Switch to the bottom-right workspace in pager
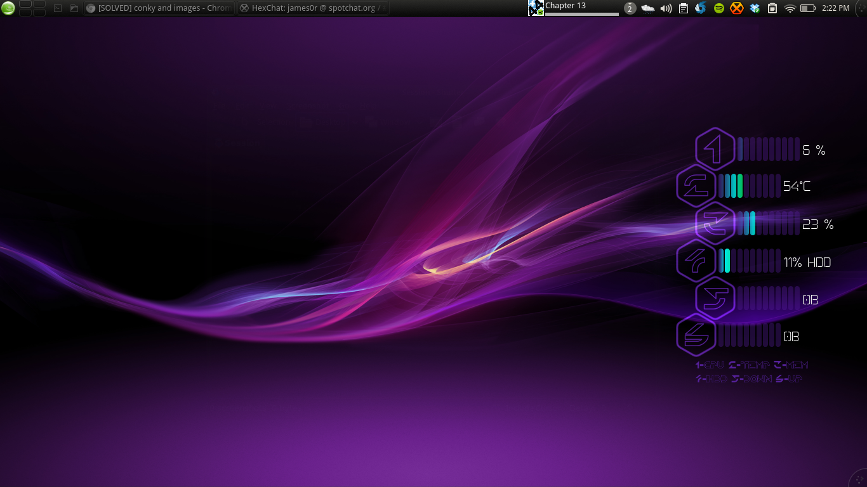This screenshot has width=867, height=487. (39, 12)
